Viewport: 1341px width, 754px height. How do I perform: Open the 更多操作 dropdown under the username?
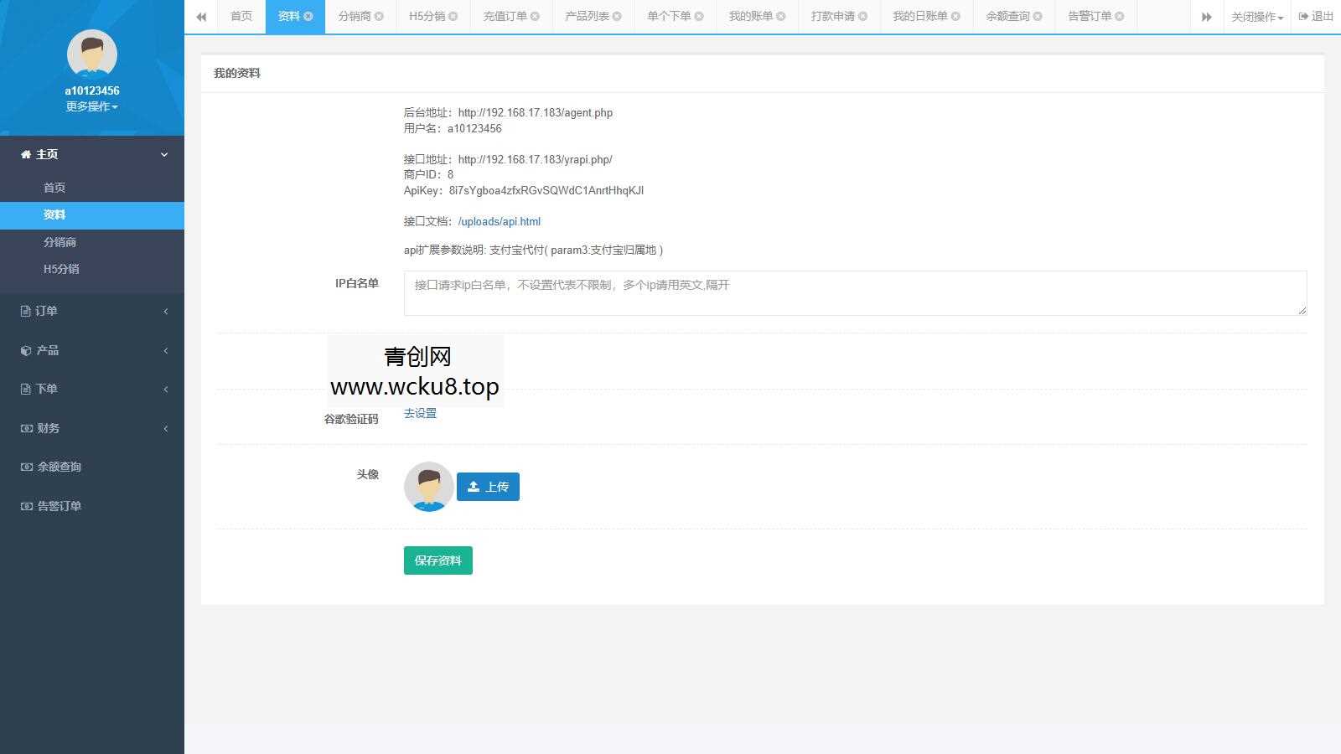click(x=91, y=106)
